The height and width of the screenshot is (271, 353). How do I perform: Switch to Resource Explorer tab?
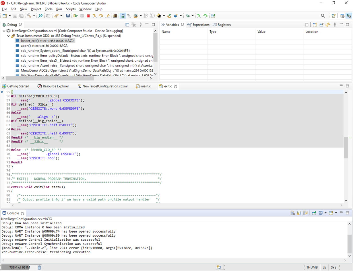[x=53, y=86]
